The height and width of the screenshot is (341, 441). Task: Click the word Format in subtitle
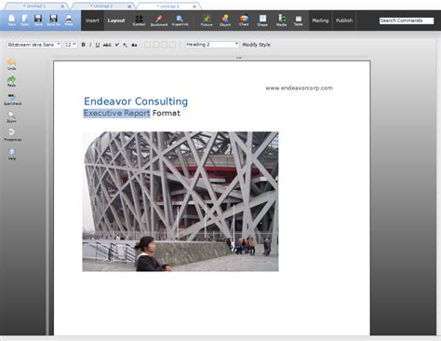167,113
